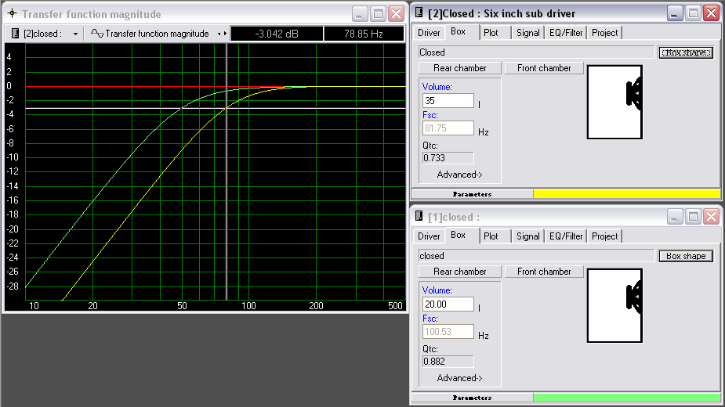The width and height of the screenshot is (725, 407).
Task: Open Project tab in Six inch sub driver window
Action: tap(605, 33)
